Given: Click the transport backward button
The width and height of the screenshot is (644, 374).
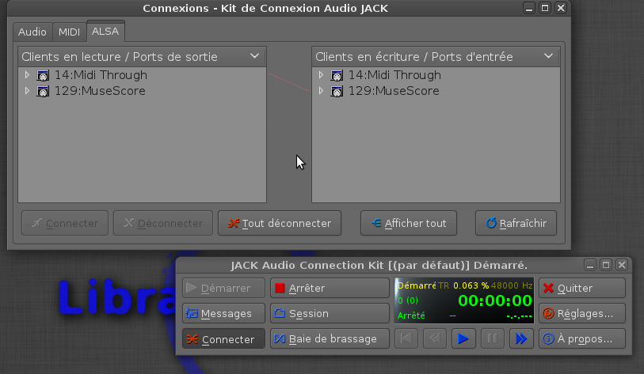Looking at the screenshot, I should click(x=435, y=338).
